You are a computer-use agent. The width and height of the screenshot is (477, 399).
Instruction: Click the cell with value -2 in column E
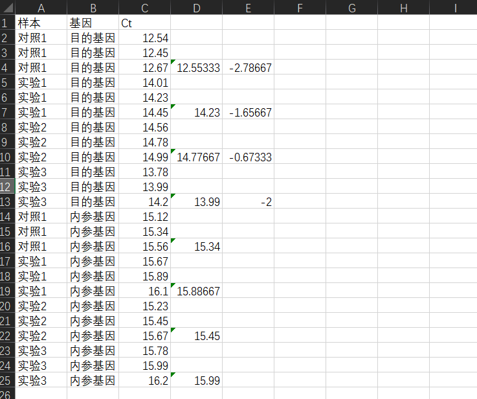pyautogui.click(x=248, y=202)
